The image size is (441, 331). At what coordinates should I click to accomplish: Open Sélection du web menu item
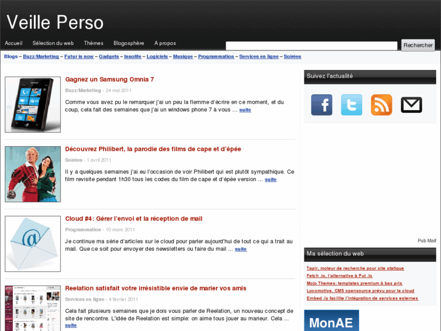[x=53, y=43]
